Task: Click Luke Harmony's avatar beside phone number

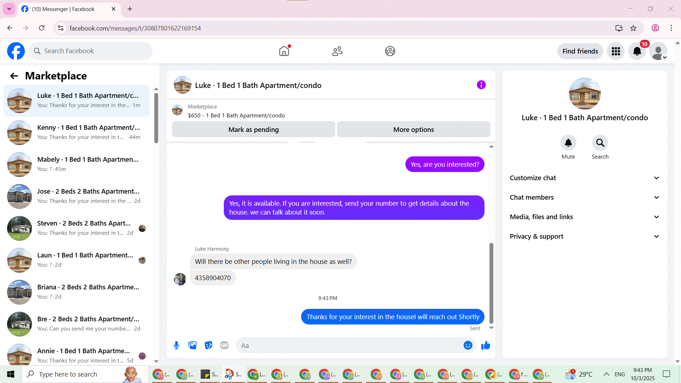Action: [x=180, y=279]
